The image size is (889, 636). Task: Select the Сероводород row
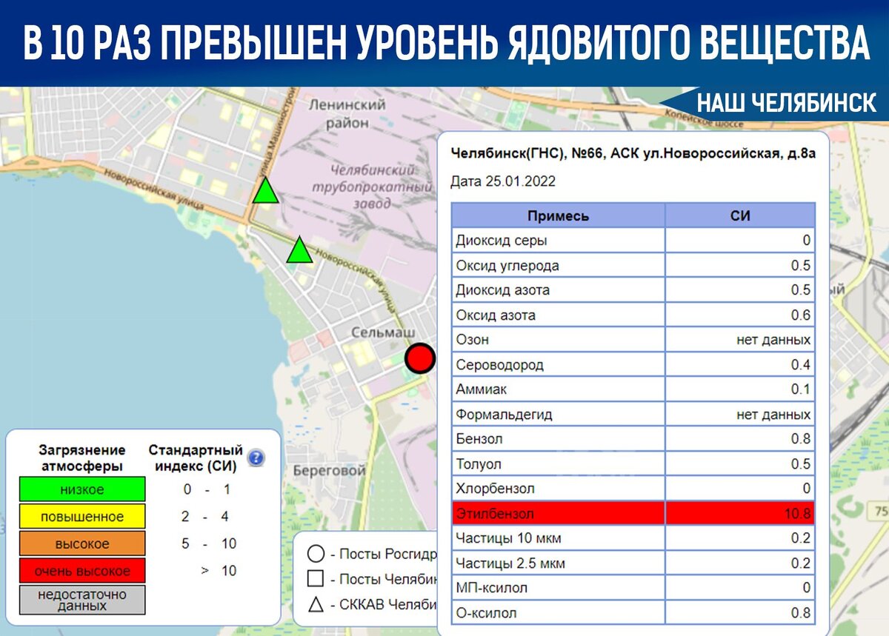coord(633,364)
